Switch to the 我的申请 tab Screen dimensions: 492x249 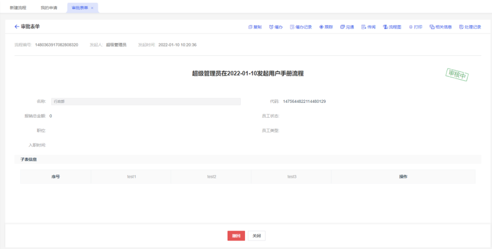click(49, 8)
